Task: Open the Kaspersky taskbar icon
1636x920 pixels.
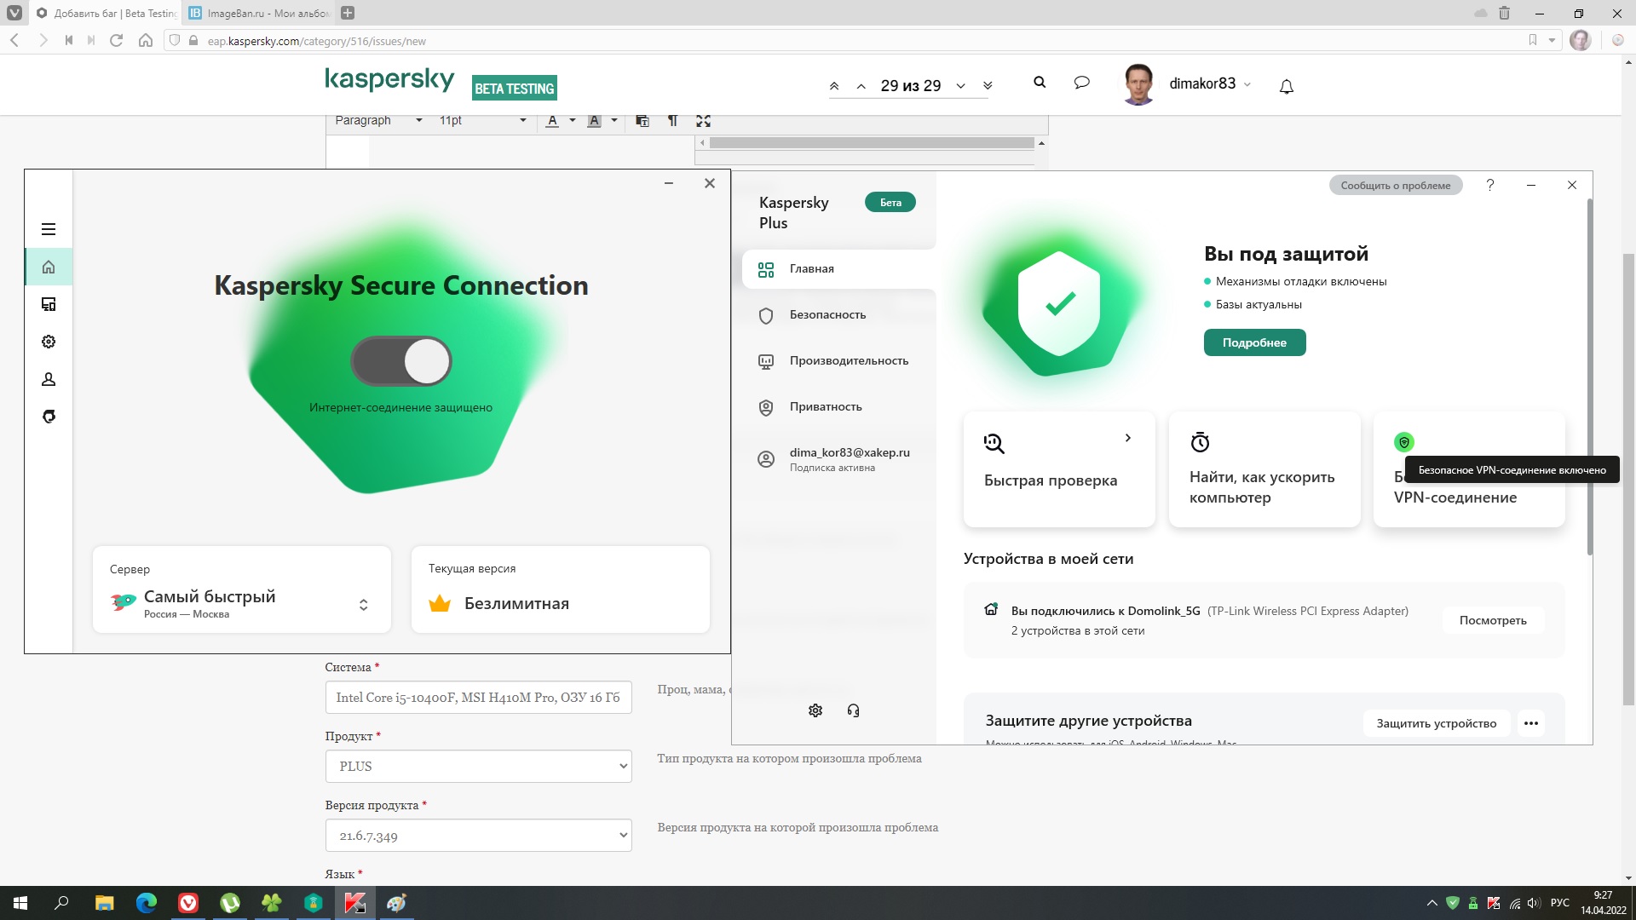Action: click(x=355, y=903)
